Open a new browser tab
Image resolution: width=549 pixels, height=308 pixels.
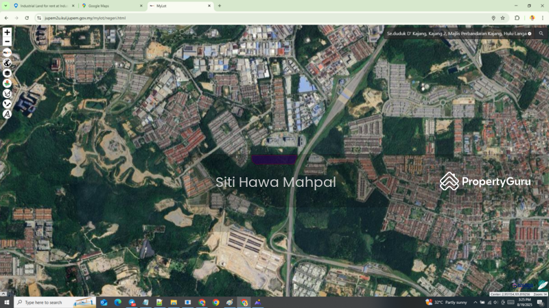point(220,5)
